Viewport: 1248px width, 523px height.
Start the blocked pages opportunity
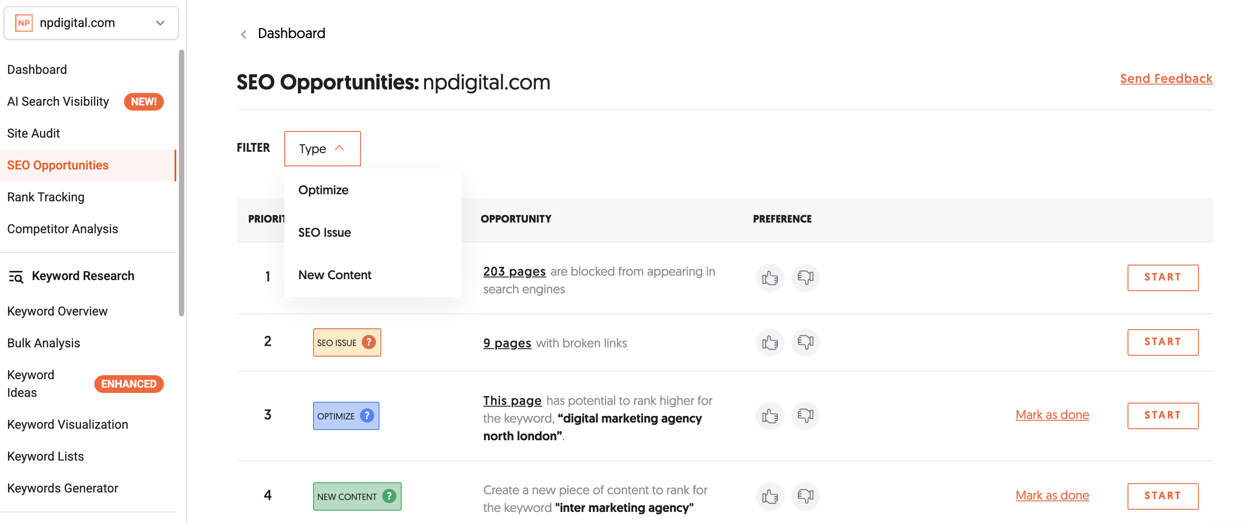click(1163, 277)
